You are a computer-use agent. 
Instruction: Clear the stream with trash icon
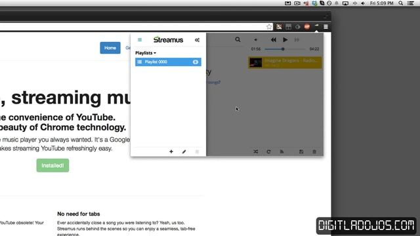point(314,151)
